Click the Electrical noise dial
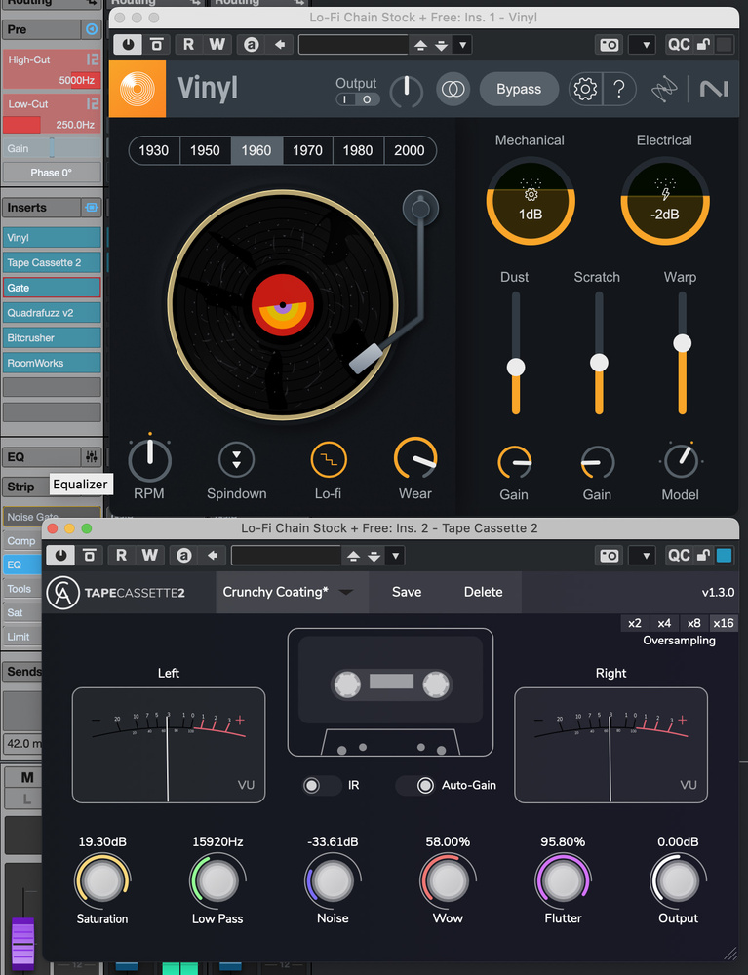The height and width of the screenshot is (975, 748). 665,200
